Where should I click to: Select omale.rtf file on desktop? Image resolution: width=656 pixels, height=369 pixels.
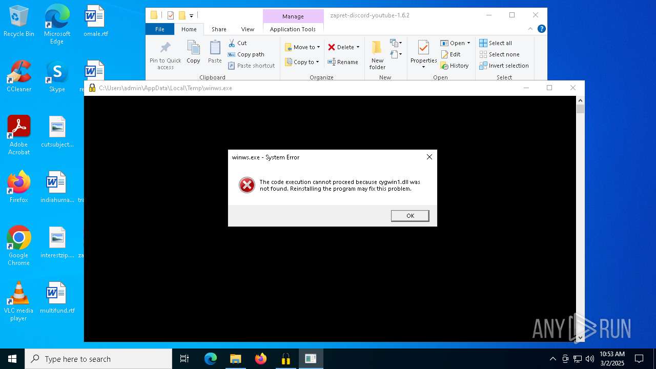click(x=95, y=22)
